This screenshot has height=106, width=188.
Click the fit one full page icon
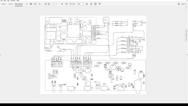[x=91, y=4]
